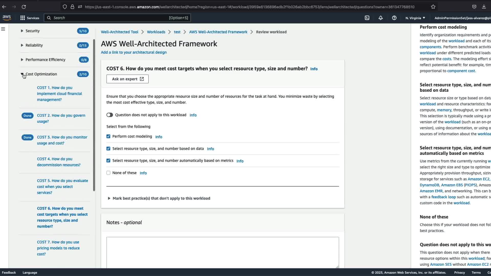Open the help question mark icon
This screenshot has width=491, height=276.
click(x=394, y=18)
